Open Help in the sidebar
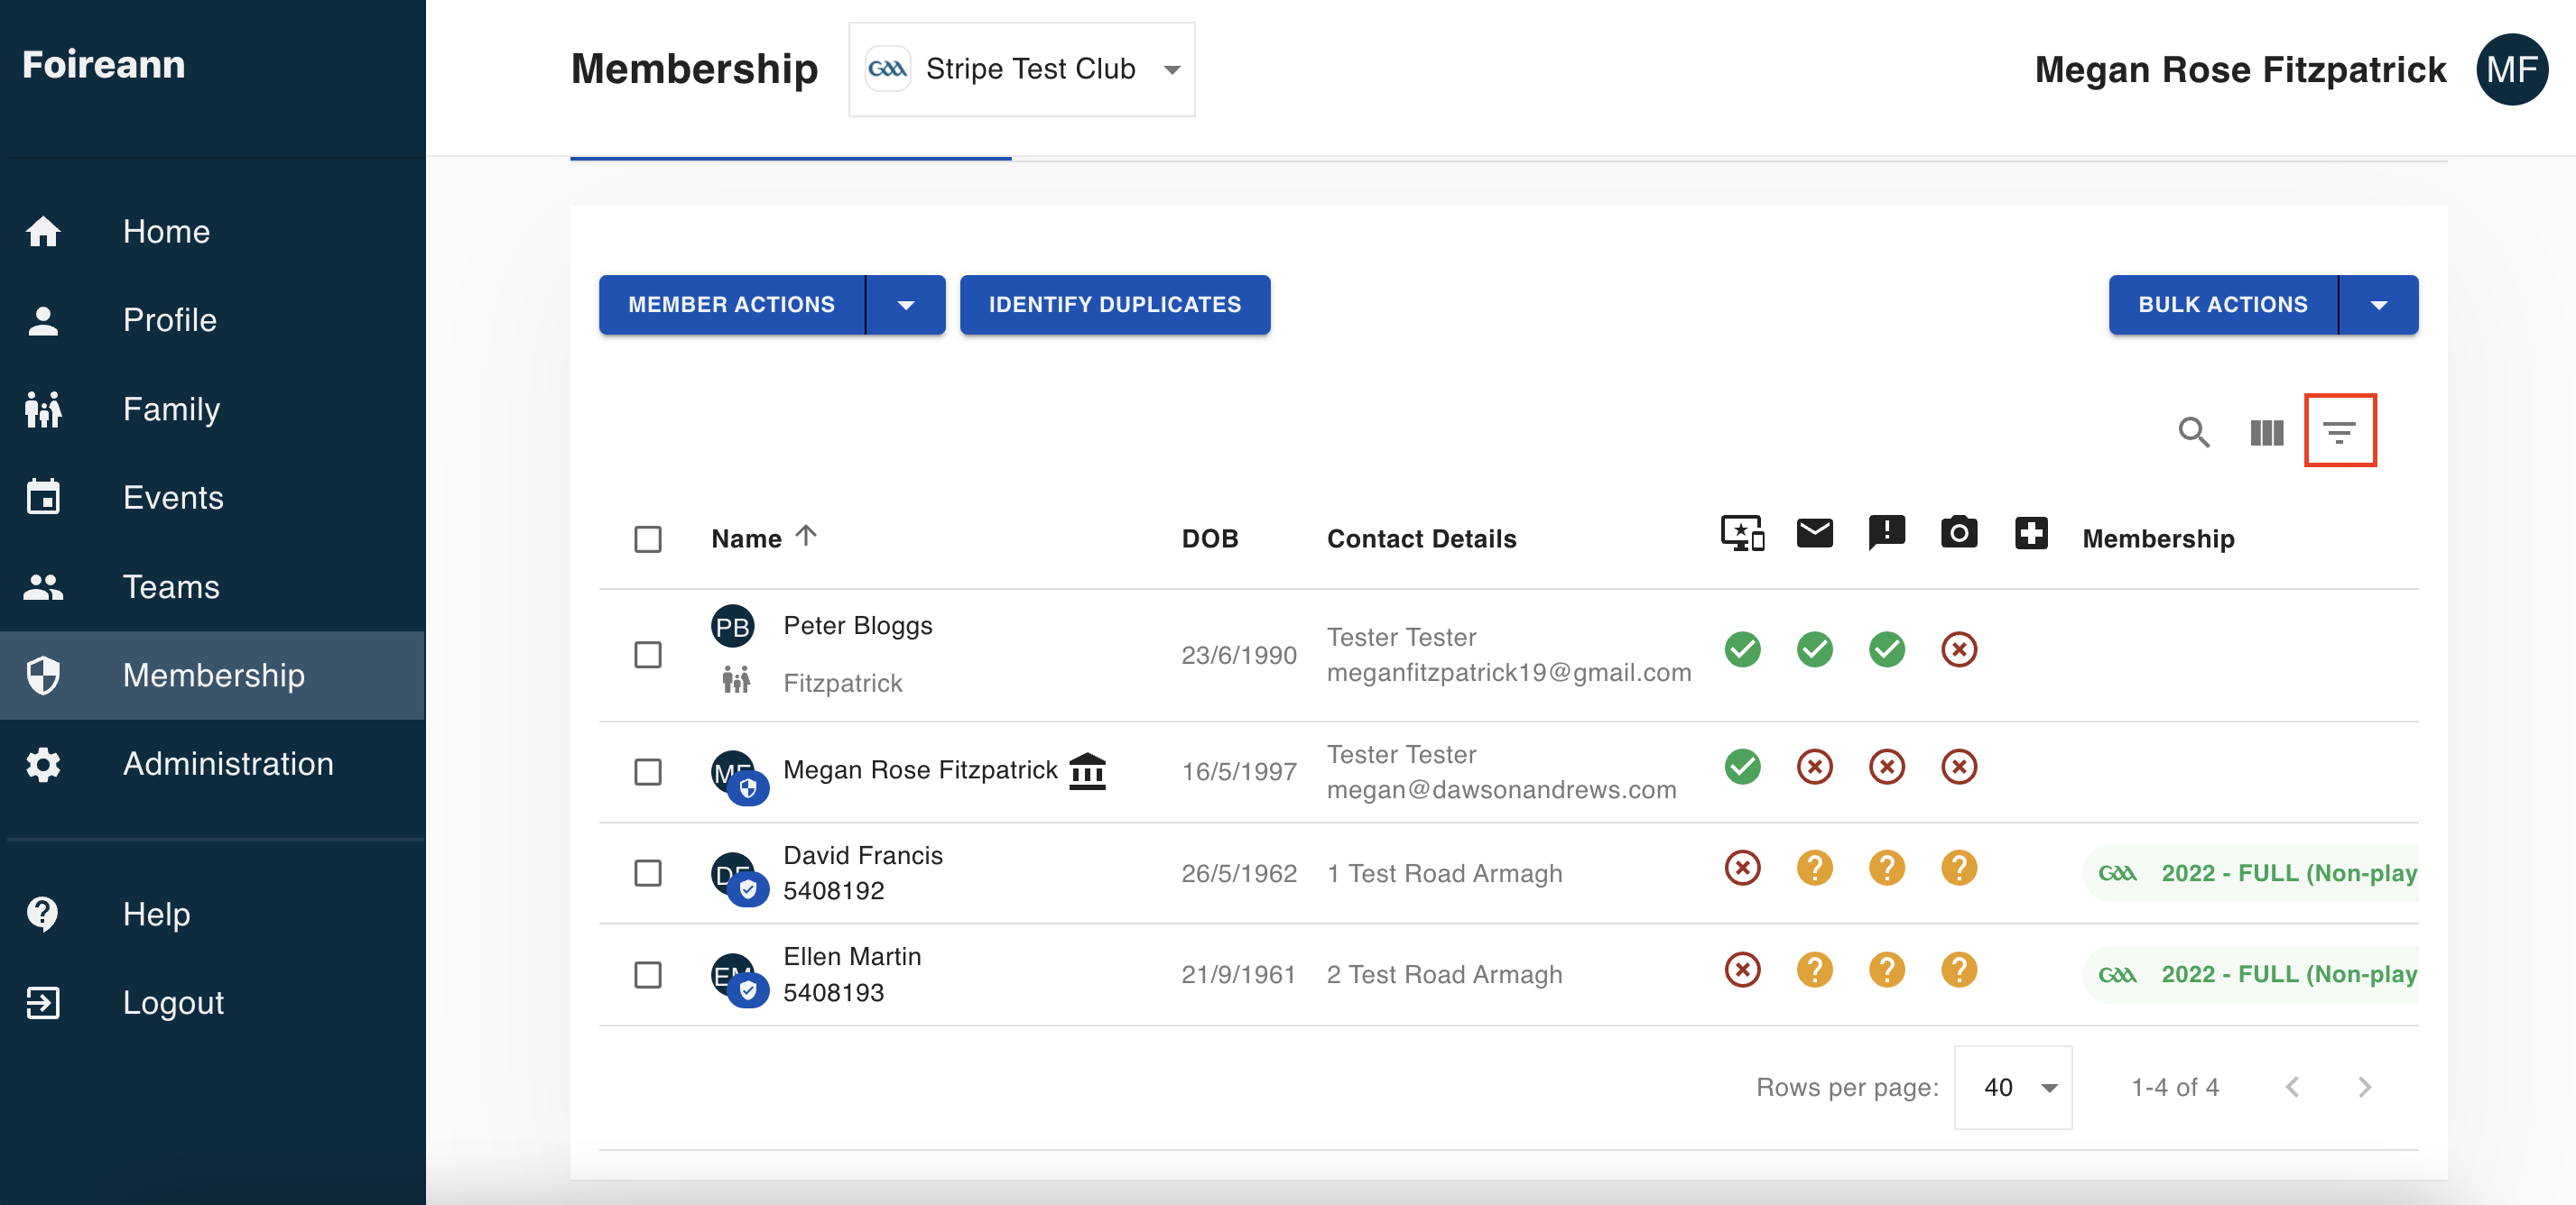 click(x=212, y=914)
